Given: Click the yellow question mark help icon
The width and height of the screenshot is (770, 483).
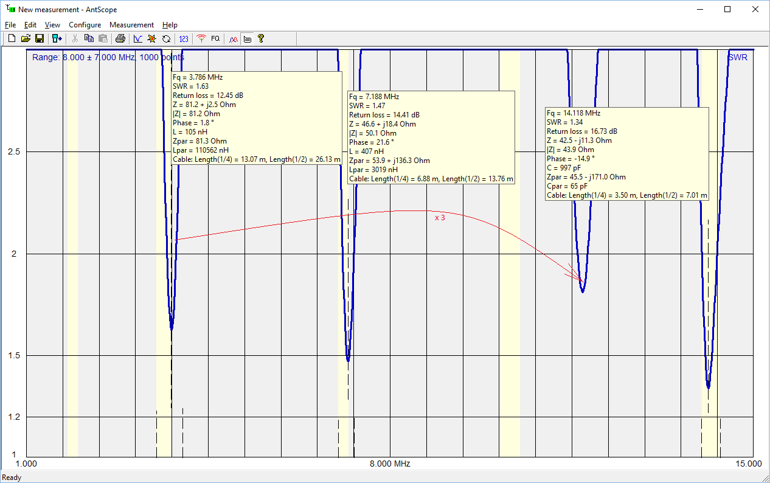Looking at the screenshot, I should [261, 39].
